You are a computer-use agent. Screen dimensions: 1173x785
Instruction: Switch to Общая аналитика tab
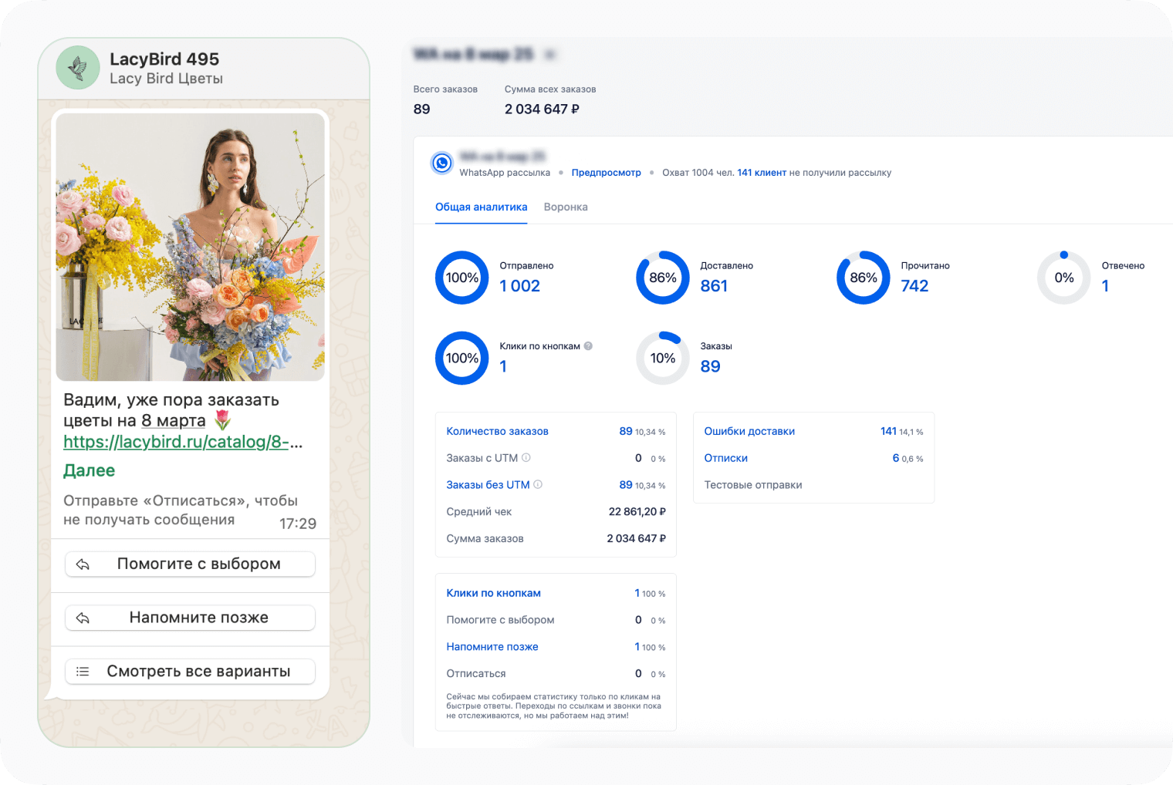(481, 207)
